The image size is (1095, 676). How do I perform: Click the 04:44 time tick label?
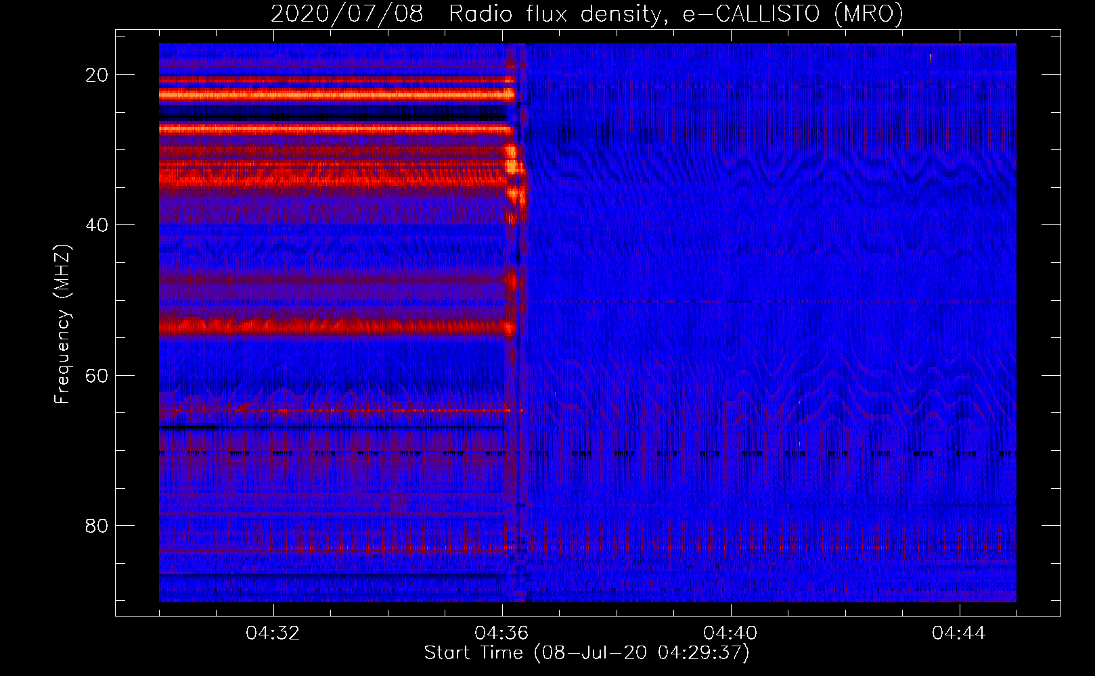click(x=960, y=633)
